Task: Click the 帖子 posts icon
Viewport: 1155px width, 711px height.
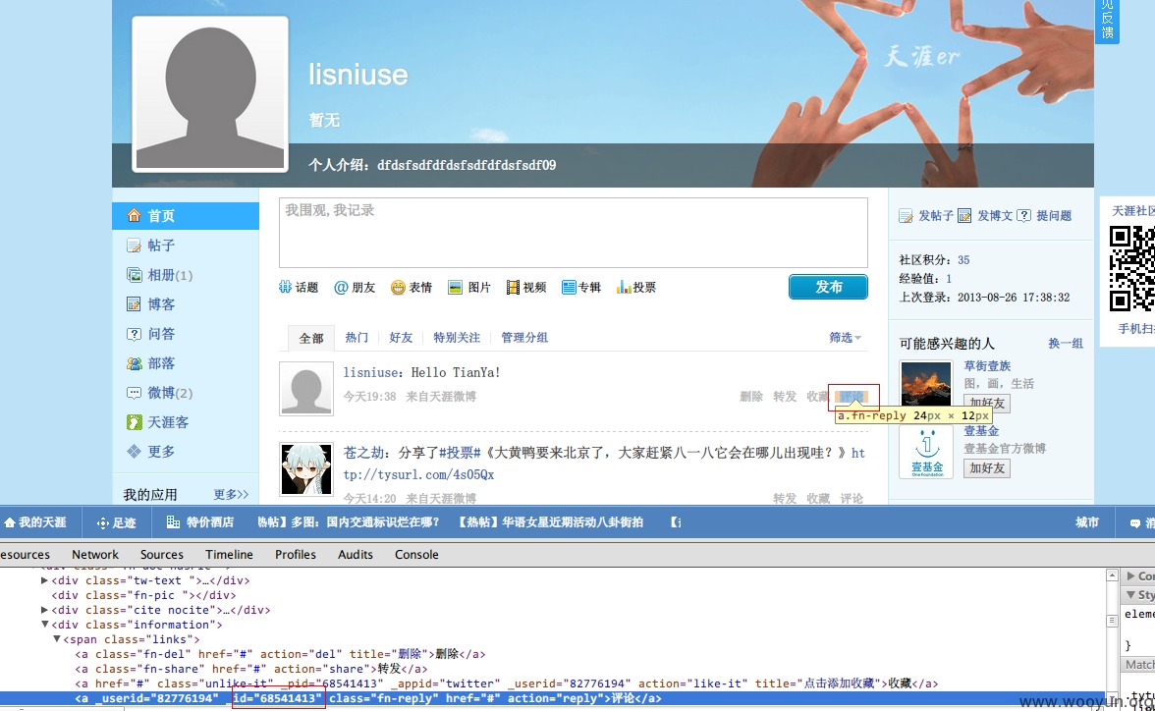Action: click(134, 246)
